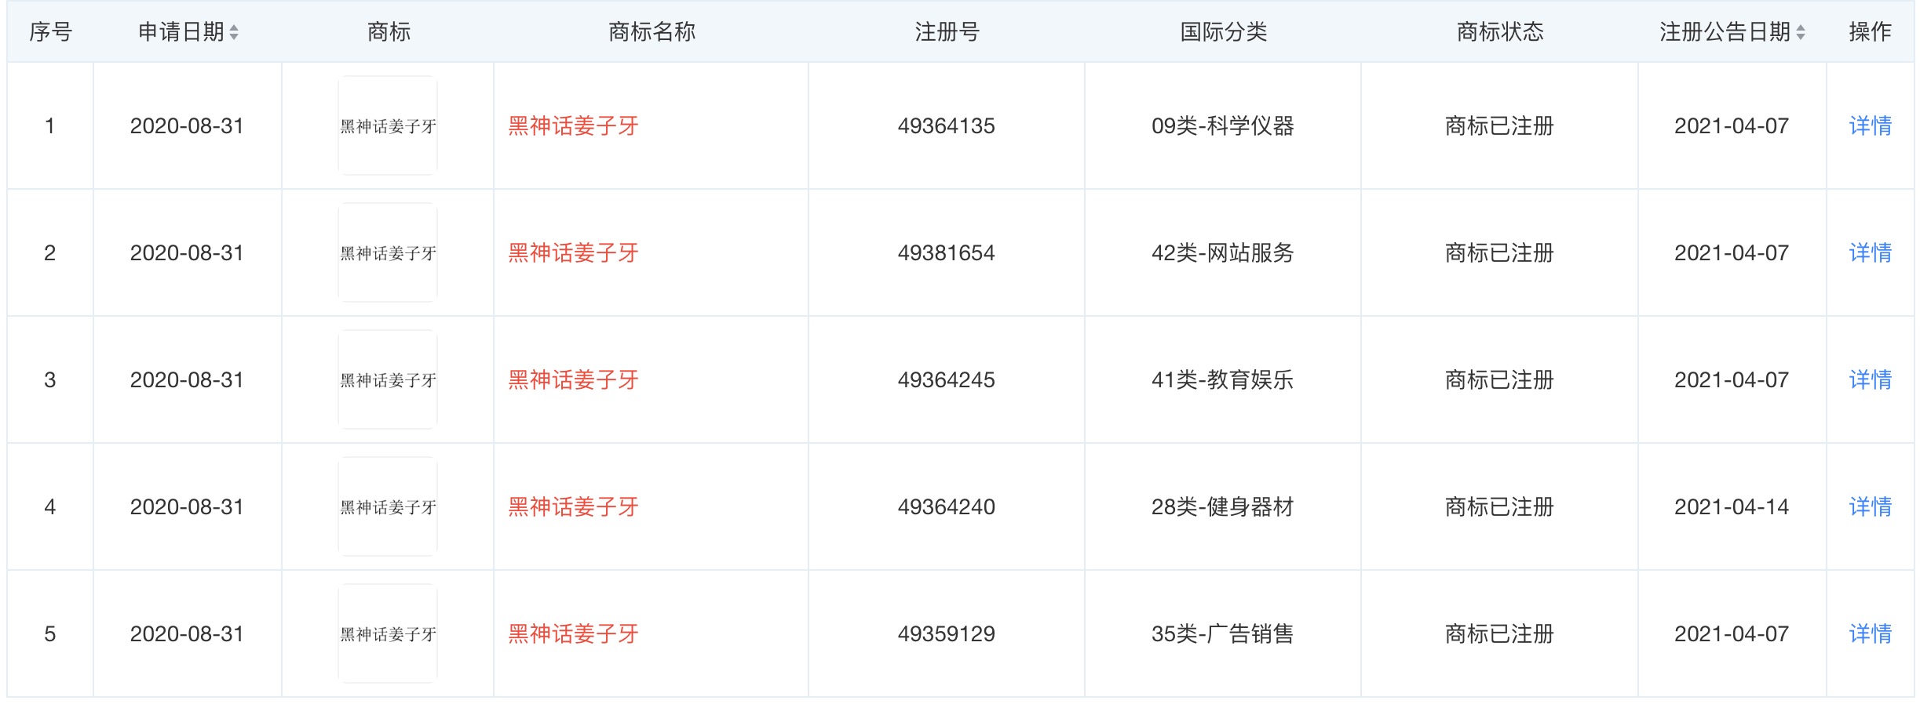This screenshot has width=1920, height=704.
Task: Open 详情 for registration 49364240
Action: [x=1870, y=506]
